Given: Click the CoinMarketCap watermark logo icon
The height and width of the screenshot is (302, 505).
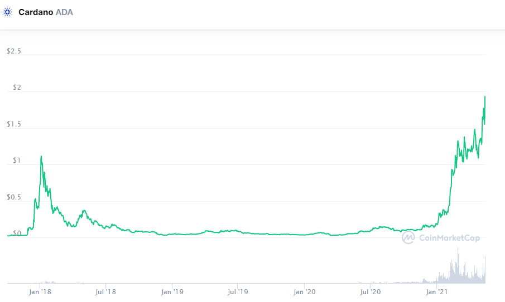Looking at the screenshot, I should coord(408,238).
